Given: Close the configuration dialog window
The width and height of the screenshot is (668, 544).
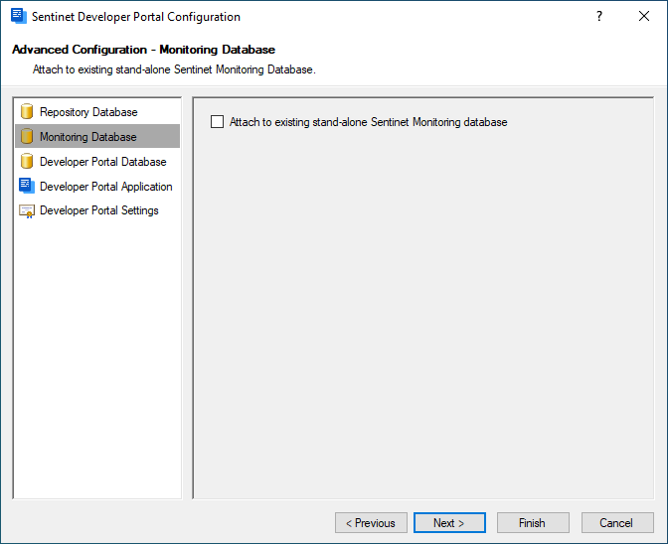Looking at the screenshot, I should (x=644, y=16).
